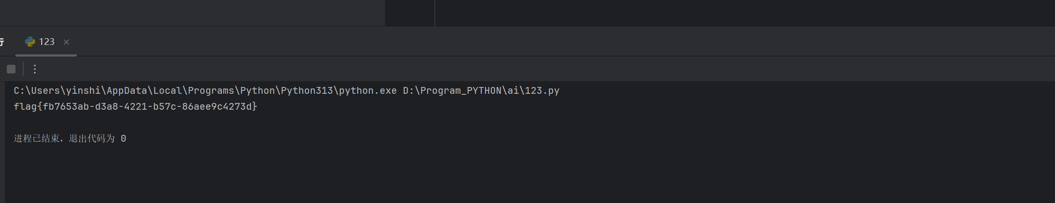Click the Python313 segment of the interpreter path
Screen dimensions: 1055x203
(307, 91)
